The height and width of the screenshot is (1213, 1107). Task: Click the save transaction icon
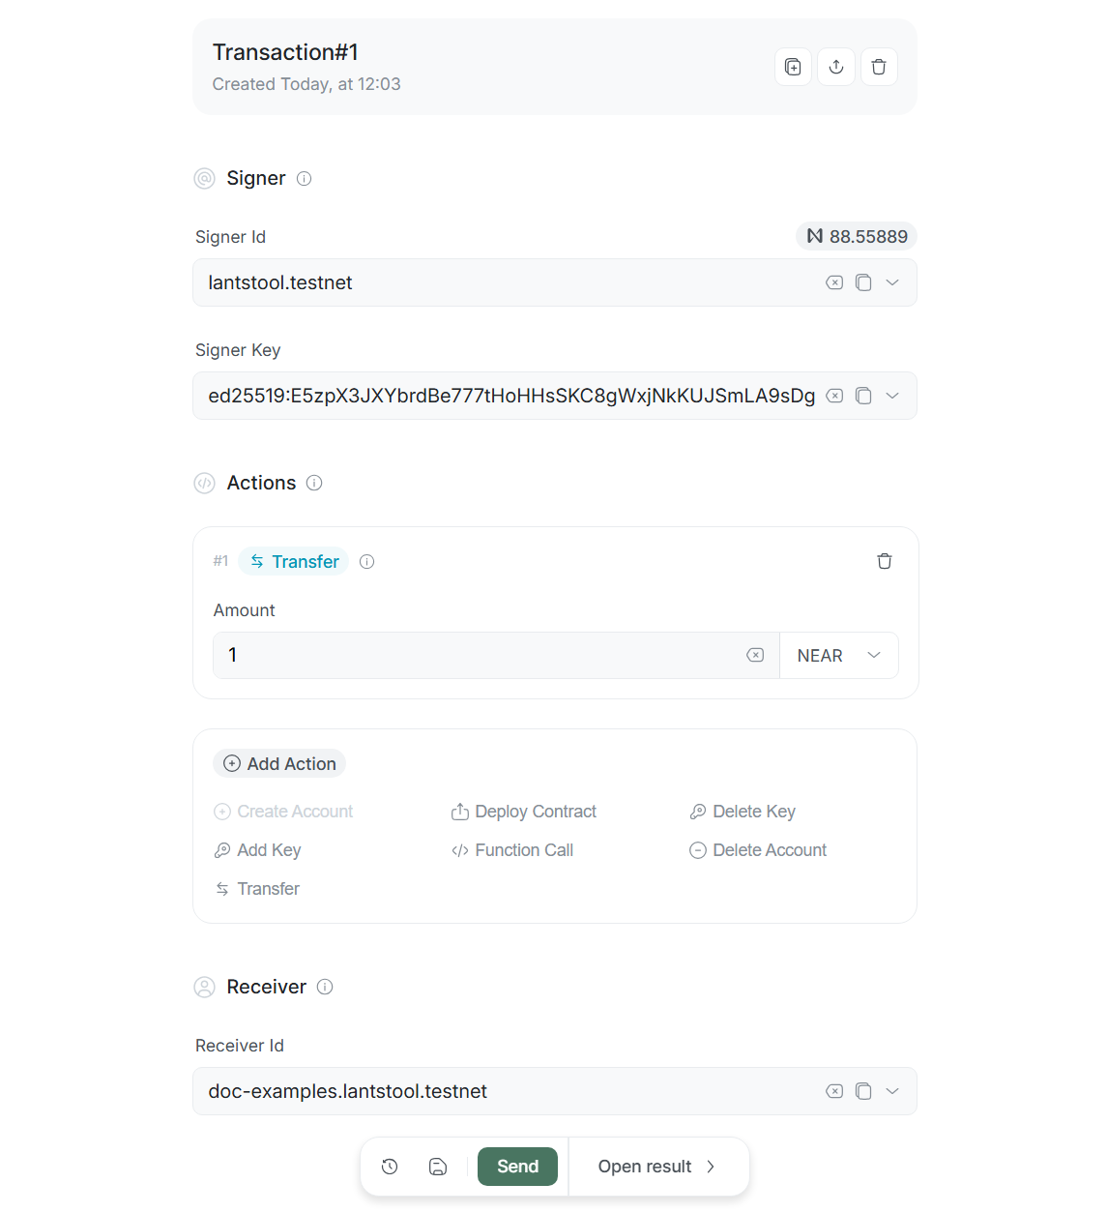[438, 1167]
